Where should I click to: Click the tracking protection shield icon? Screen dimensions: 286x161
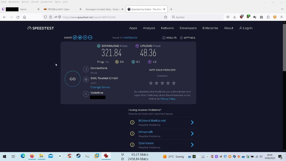click(x=46, y=17)
